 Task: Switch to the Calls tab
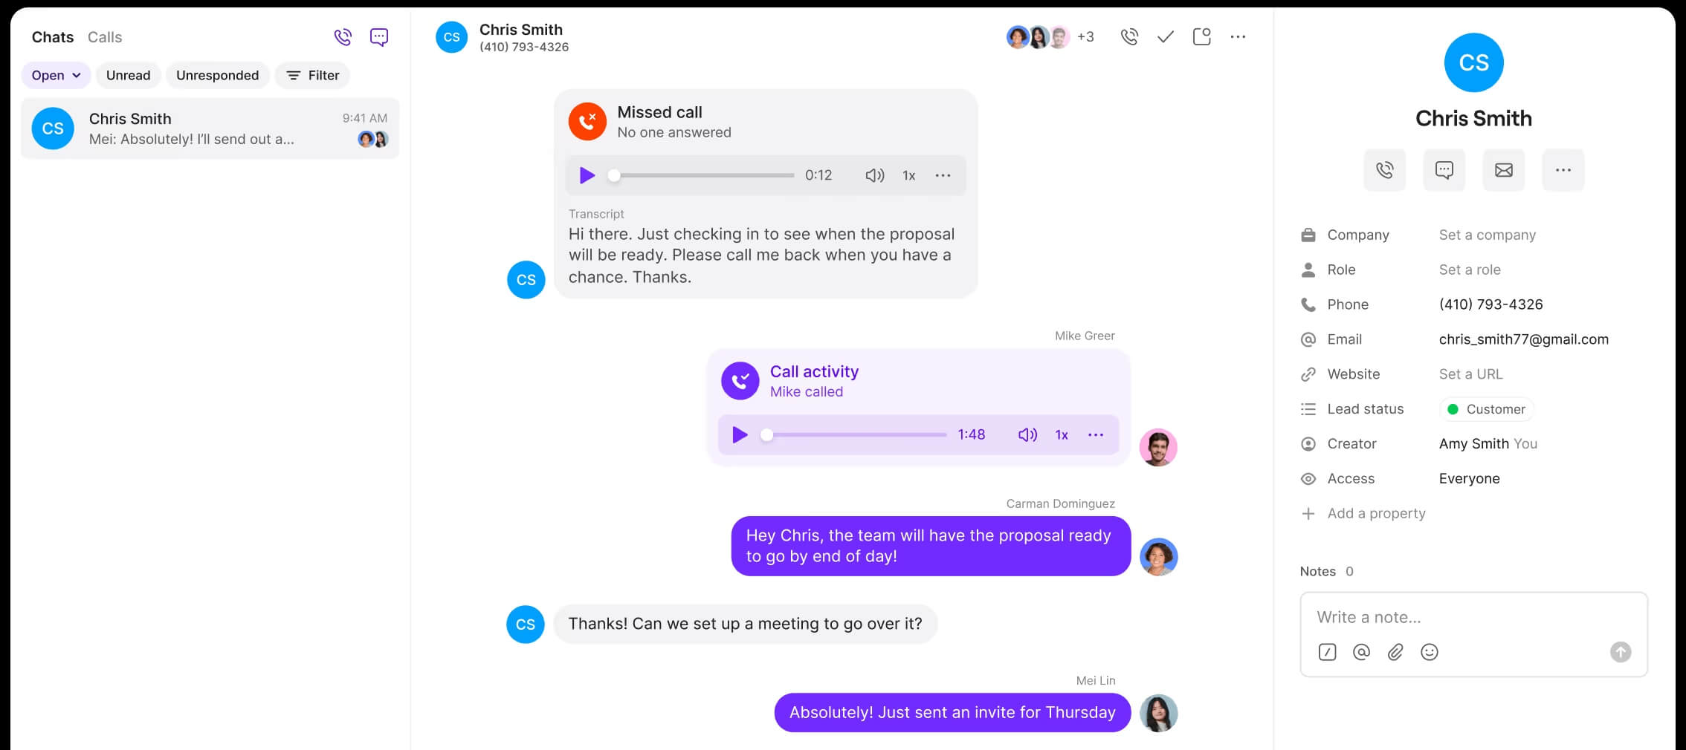click(105, 37)
